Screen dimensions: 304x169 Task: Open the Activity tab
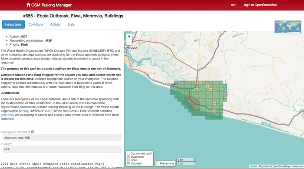[55, 24]
